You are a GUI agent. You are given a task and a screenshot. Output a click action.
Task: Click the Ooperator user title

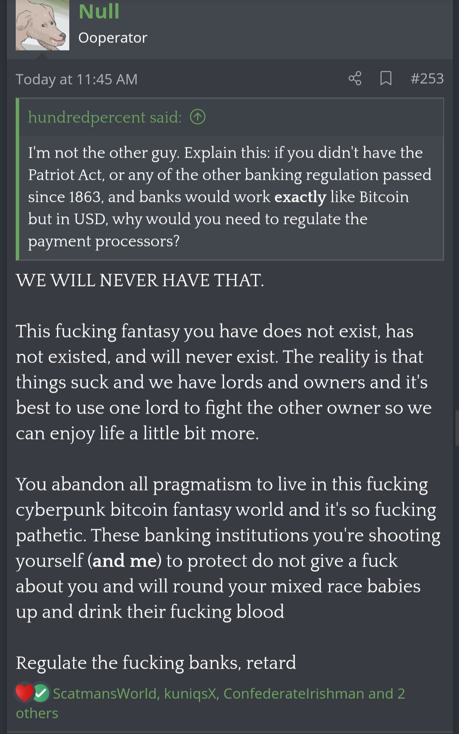pyautogui.click(x=113, y=38)
